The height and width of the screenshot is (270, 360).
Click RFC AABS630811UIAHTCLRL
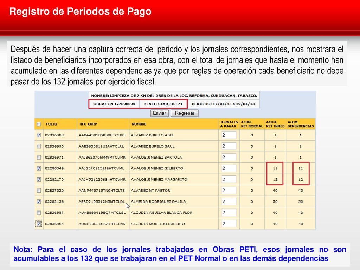(x=101, y=146)
